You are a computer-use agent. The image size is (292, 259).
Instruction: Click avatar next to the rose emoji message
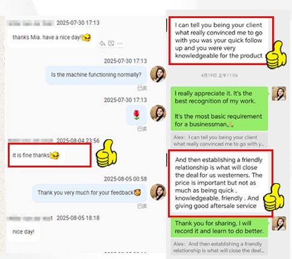click(158, 113)
